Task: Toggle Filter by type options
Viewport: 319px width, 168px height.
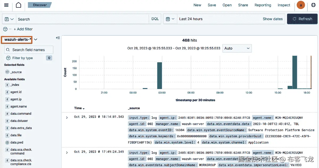Action: coord(23,58)
